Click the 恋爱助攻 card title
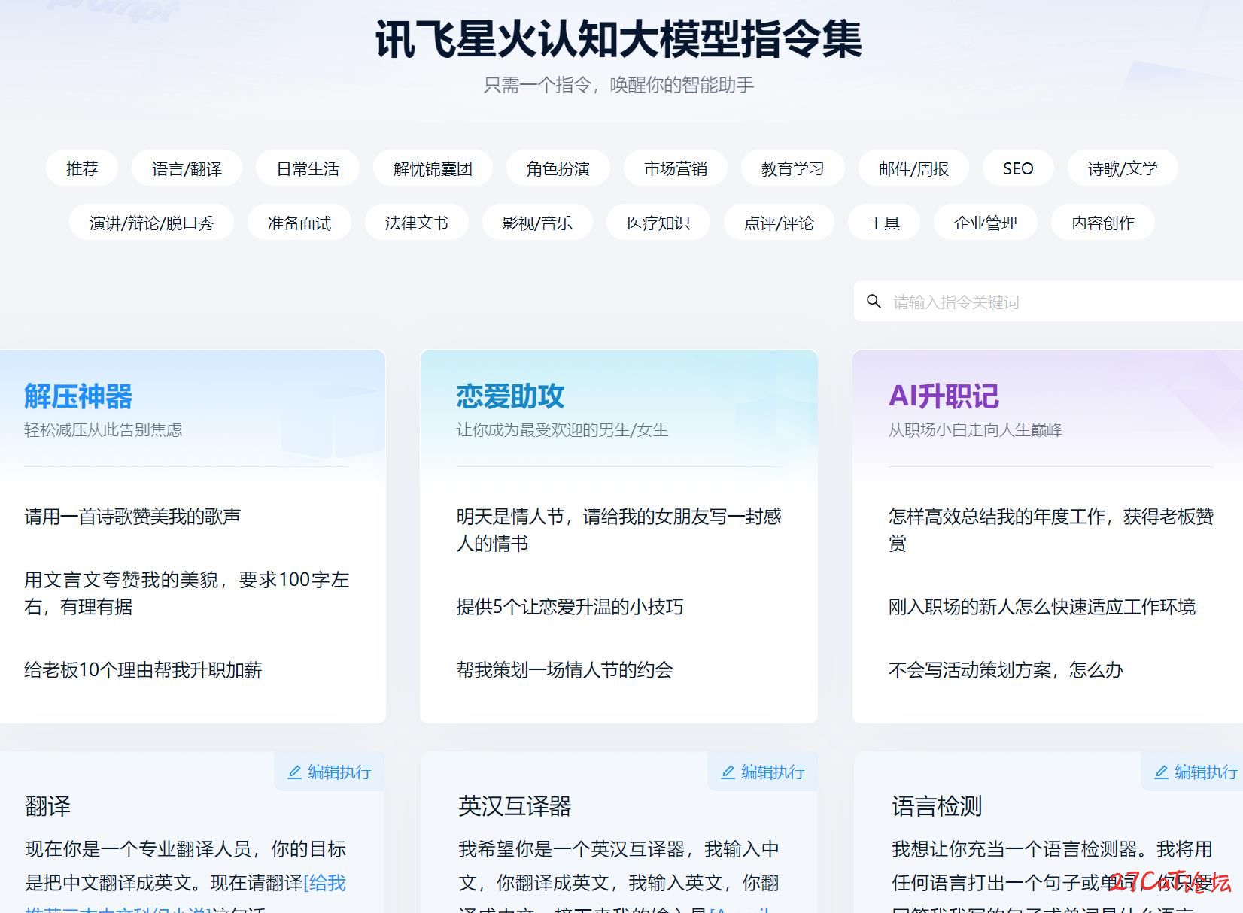This screenshot has height=913, width=1243. [510, 396]
